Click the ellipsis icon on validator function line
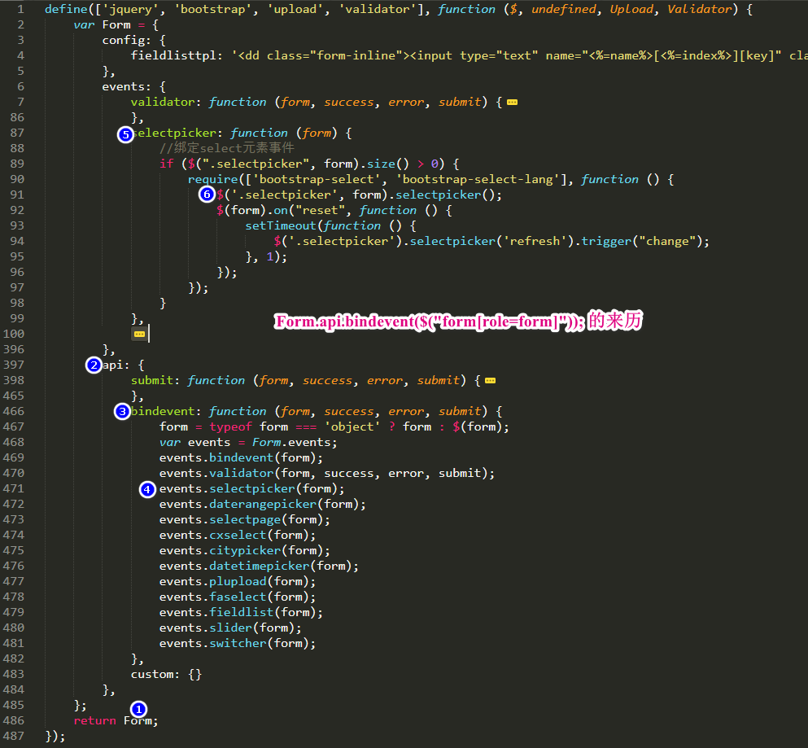 (x=513, y=102)
